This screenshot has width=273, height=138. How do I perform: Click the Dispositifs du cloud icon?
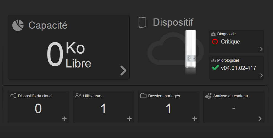(x=13, y=96)
